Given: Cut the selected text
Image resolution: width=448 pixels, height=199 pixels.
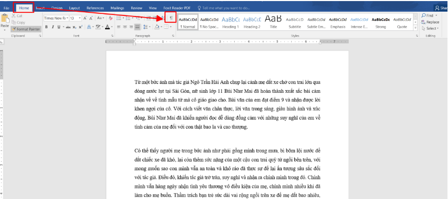Looking at the screenshot, I should pyautogui.click(x=17, y=16).
